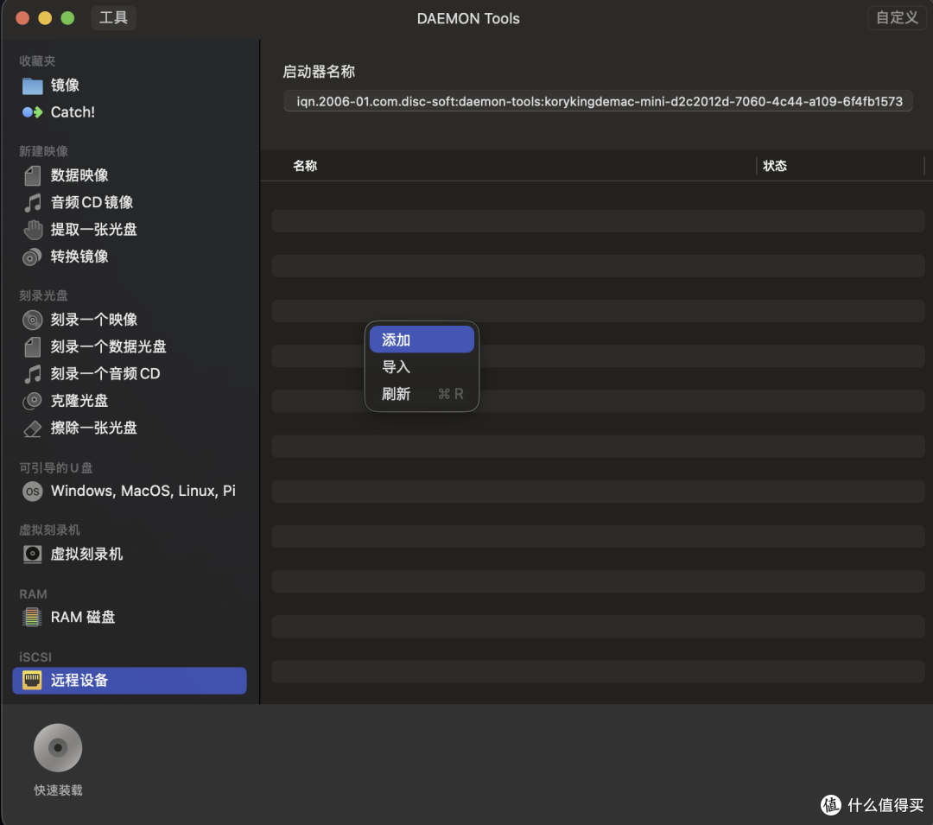Click the 刻录一个映像 disc icon
The width and height of the screenshot is (933, 825).
click(32, 320)
